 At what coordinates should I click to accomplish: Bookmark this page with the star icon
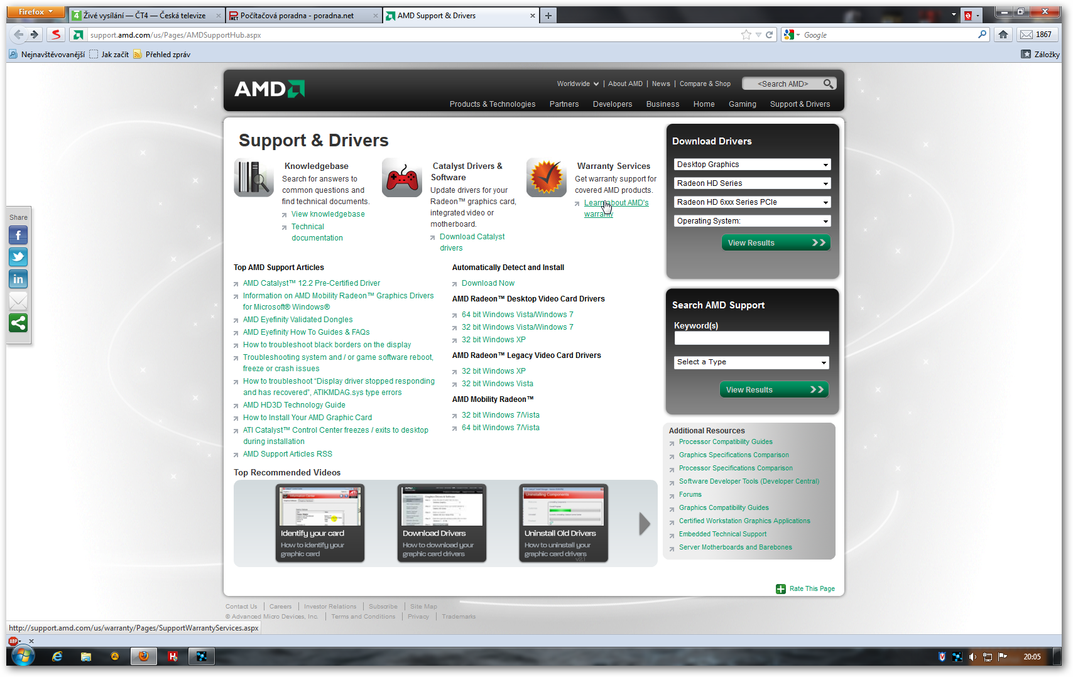click(746, 35)
